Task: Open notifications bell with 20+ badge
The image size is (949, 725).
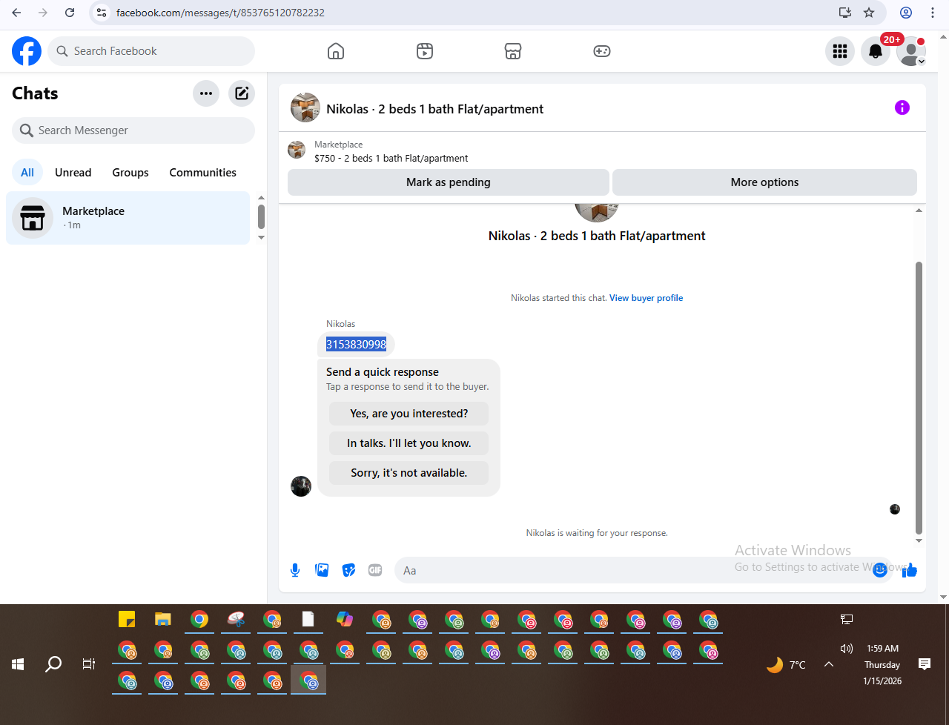Action: [876, 51]
